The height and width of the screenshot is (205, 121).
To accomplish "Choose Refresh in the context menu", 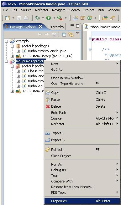I will 82,150.
